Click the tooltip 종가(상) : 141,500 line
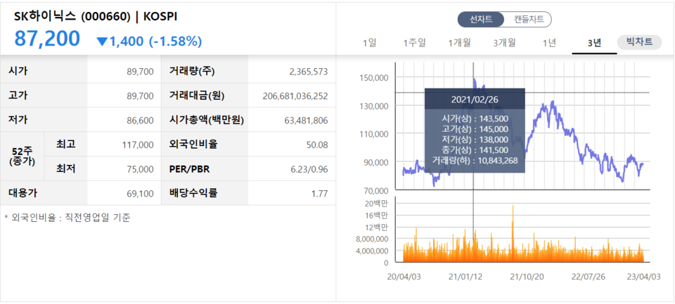The height and width of the screenshot is (304, 675). click(475, 150)
